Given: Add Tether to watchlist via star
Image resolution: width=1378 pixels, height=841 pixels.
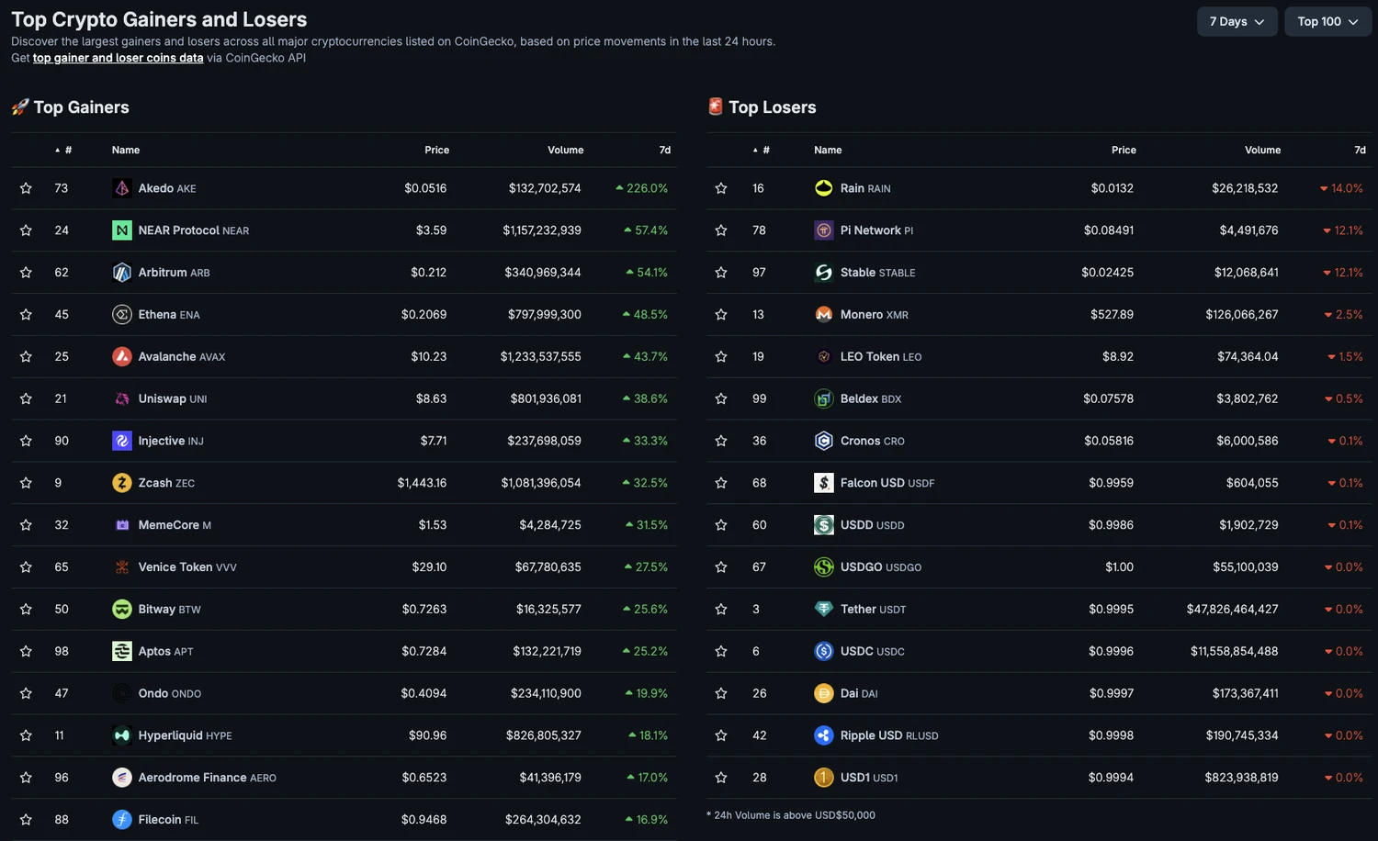Looking at the screenshot, I should click(x=721, y=609).
